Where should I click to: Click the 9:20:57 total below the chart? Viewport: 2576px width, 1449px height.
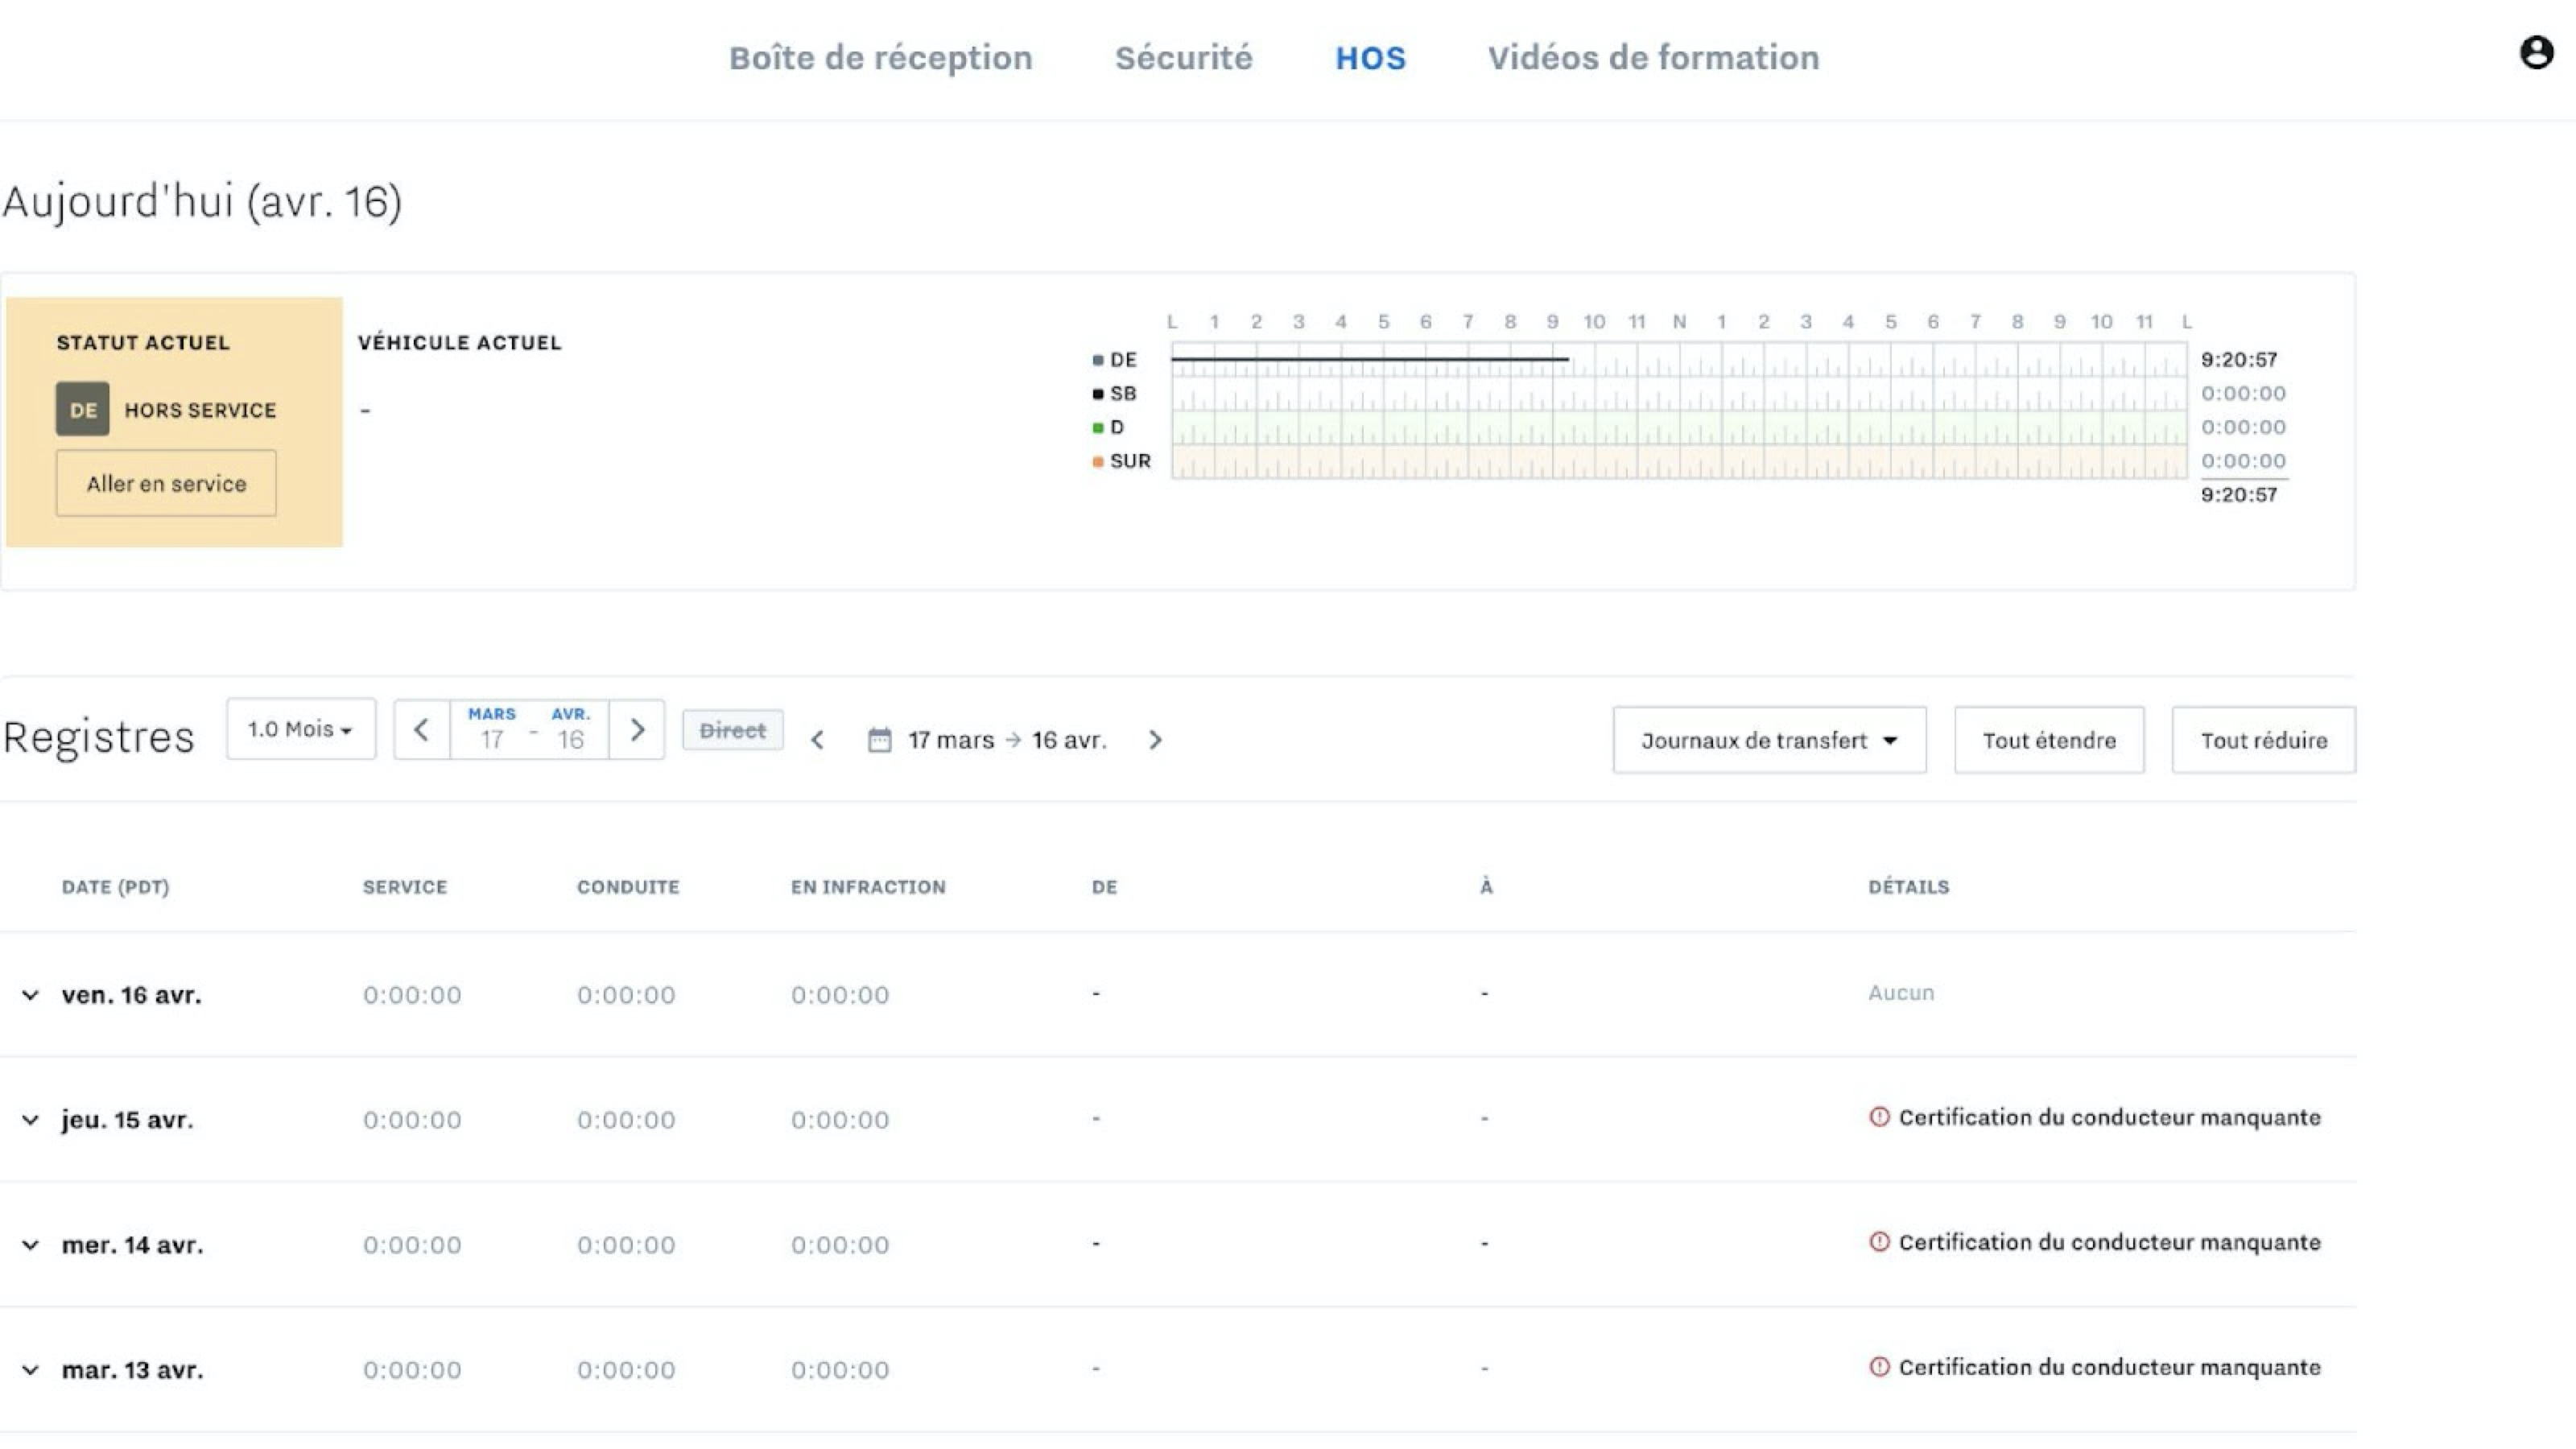click(2239, 494)
